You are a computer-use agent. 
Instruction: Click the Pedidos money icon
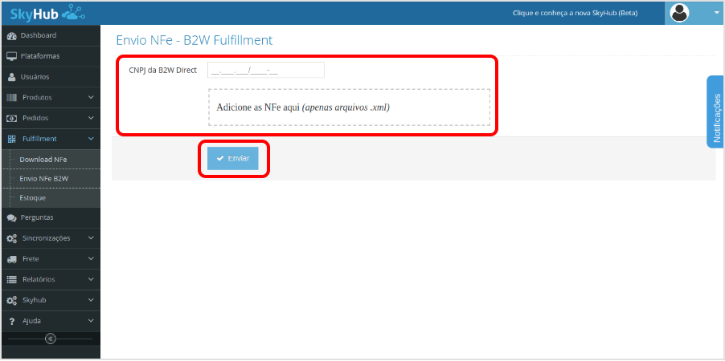pyautogui.click(x=12, y=119)
